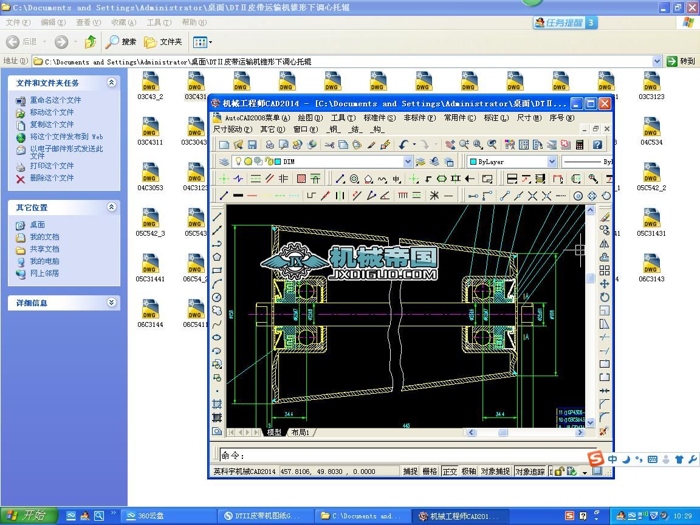Image resolution: width=700 pixels, height=525 pixels.
Task: Open the DIM layer dropdown
Action: 408,162
